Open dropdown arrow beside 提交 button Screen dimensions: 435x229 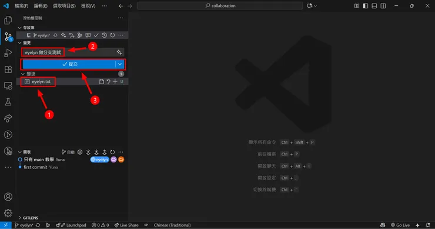(x=120, y=64)
